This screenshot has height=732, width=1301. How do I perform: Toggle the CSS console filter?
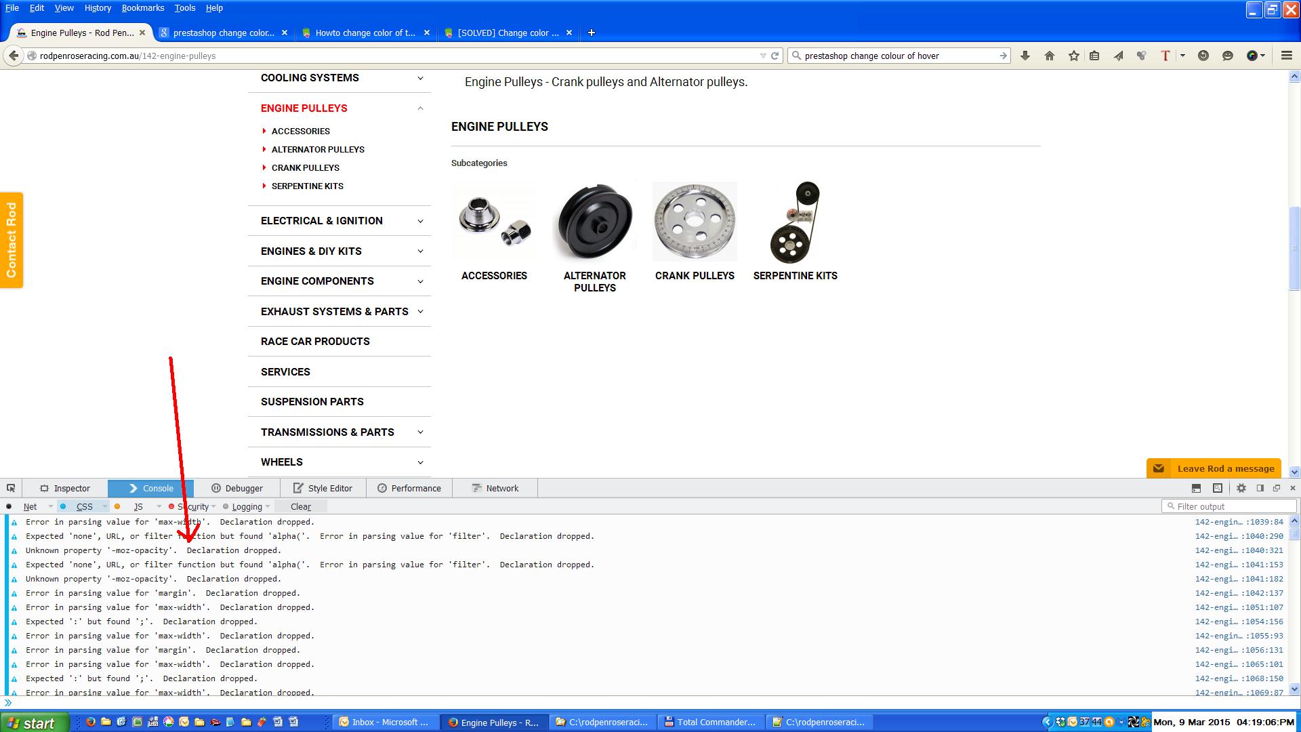(84, 506)
